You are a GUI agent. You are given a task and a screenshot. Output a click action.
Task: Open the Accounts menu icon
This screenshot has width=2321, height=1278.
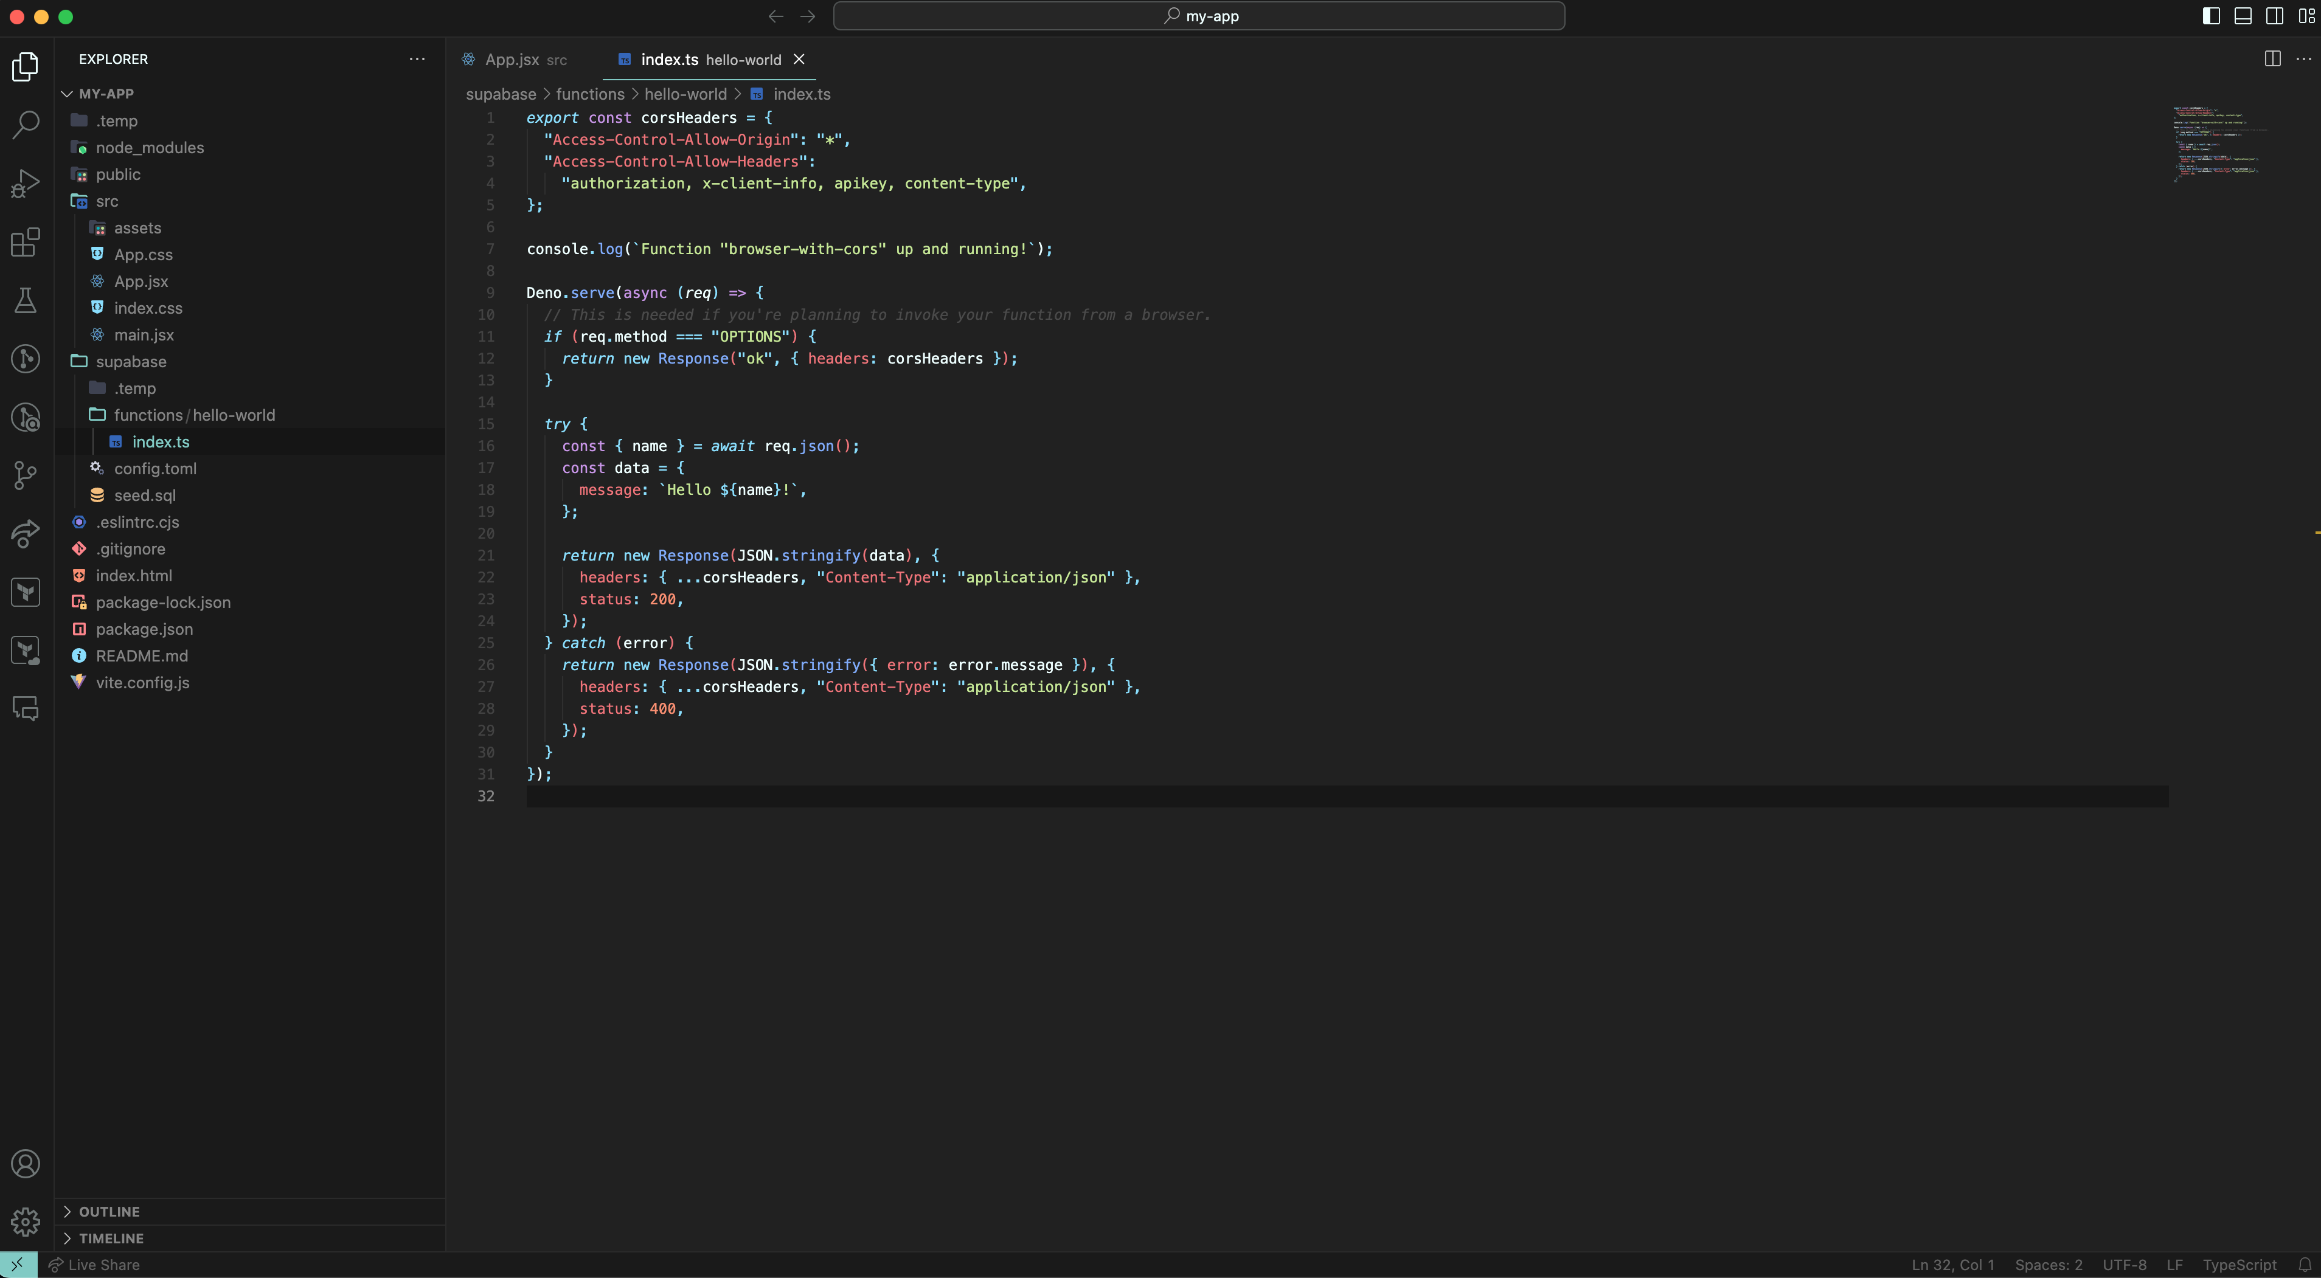click(25, 1164)
